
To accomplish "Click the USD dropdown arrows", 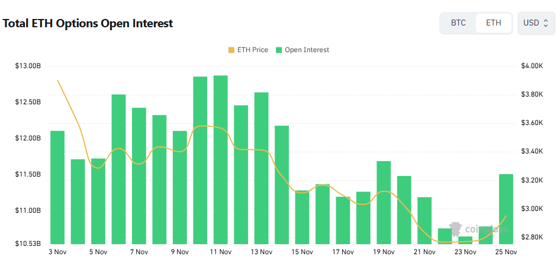I will 546,23.
